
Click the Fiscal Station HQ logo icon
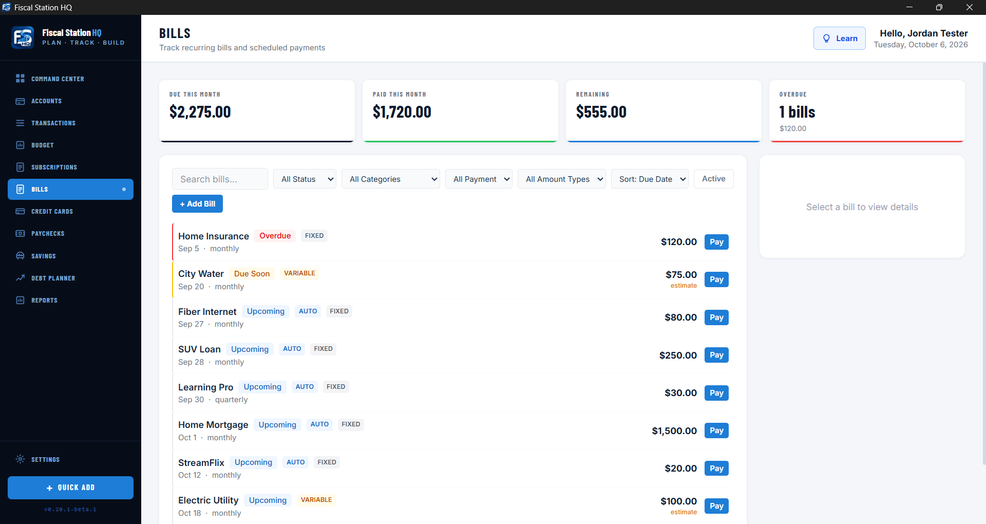pos(23,38)
